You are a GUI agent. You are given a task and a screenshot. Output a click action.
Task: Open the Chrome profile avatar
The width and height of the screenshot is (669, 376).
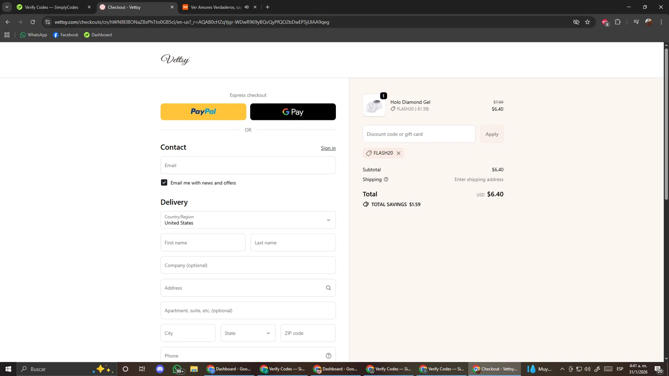[x=649, y=22]
